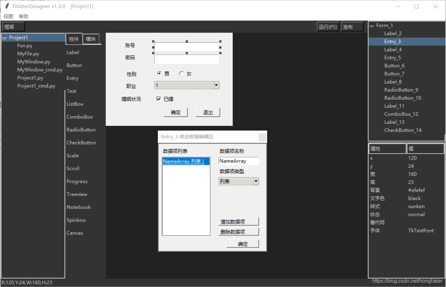Image resolution: width=446 pixels, height=287 pixels.
Task: Pick the Notebook widget from palette
Action: pyautogui.click(x=79, y=207)
